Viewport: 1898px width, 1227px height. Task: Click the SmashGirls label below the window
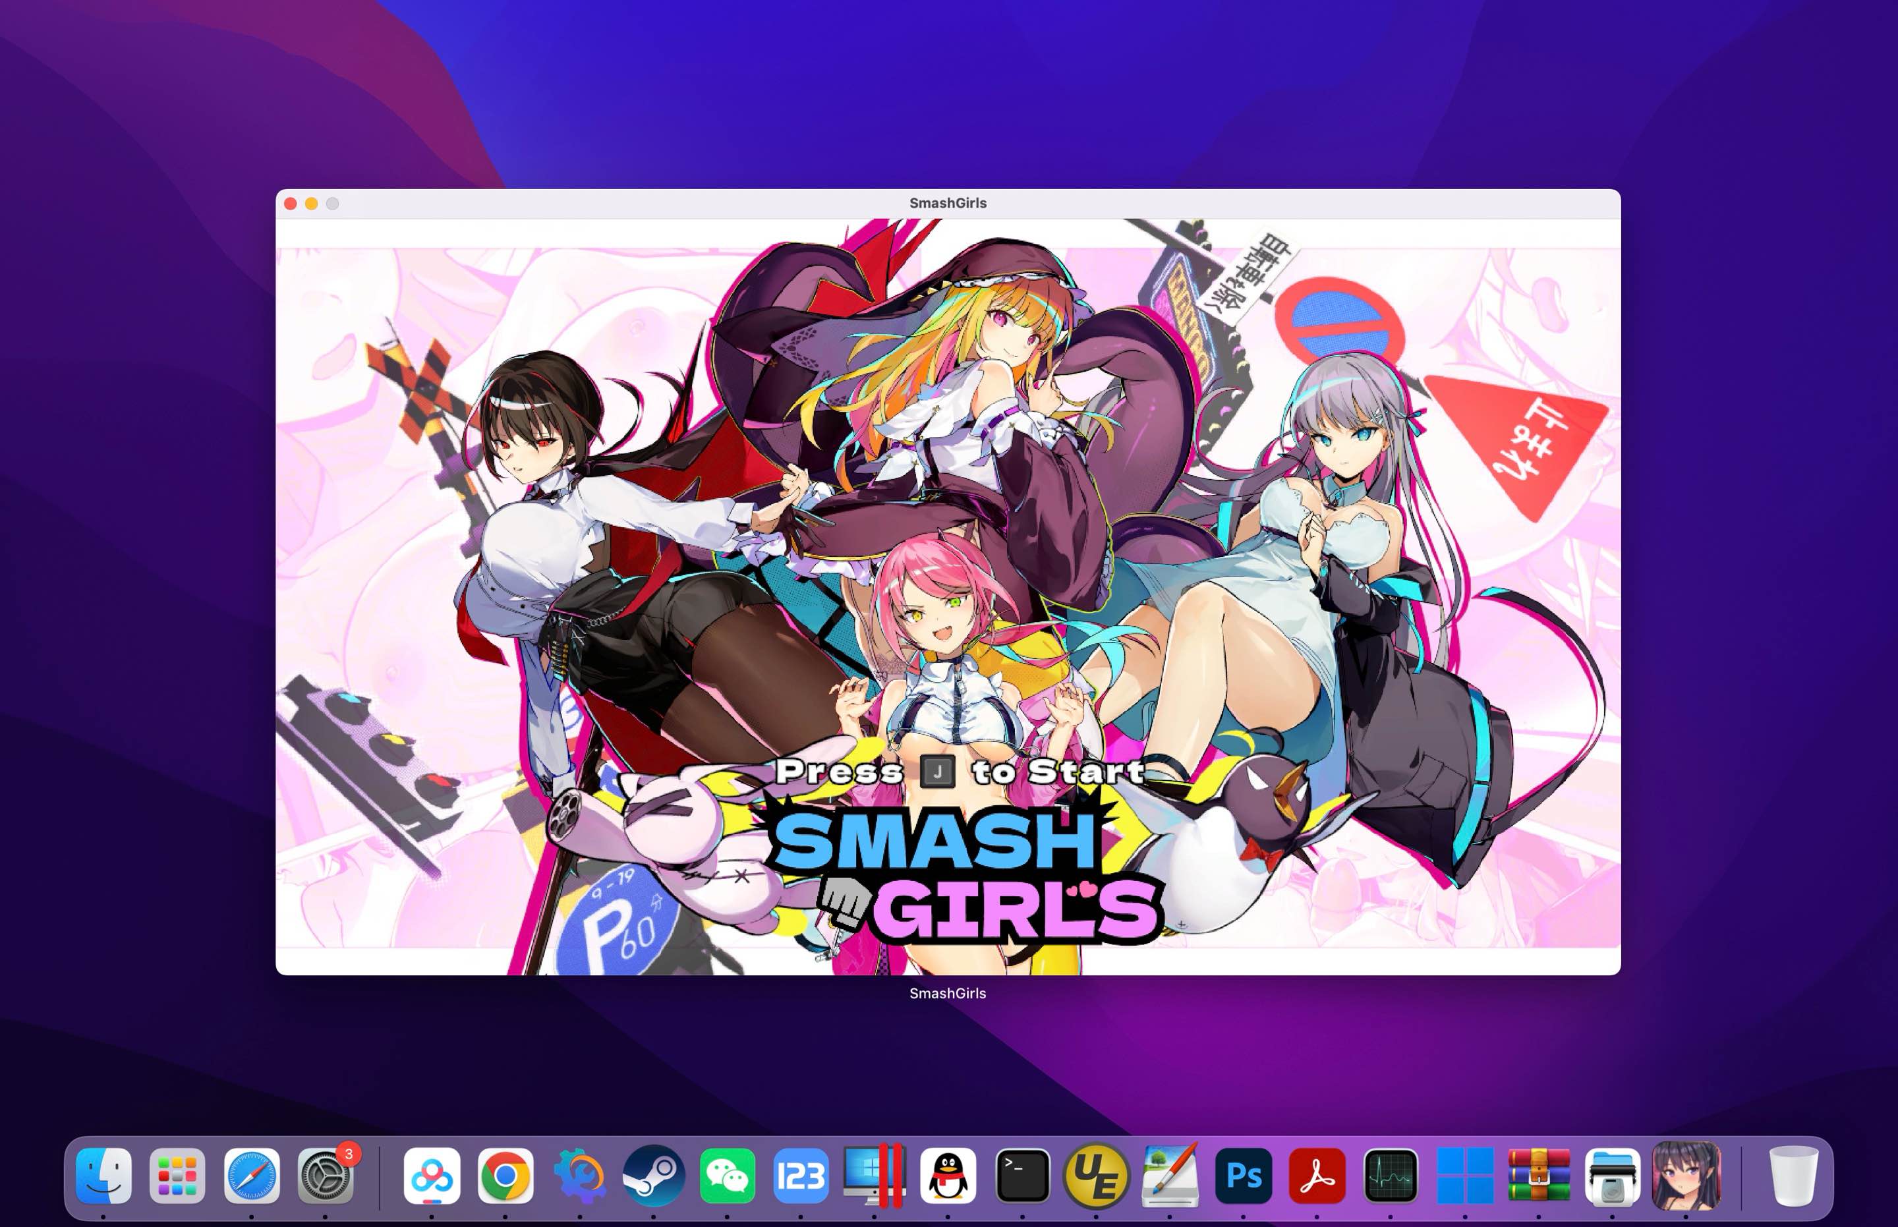[x=948, y=994]
